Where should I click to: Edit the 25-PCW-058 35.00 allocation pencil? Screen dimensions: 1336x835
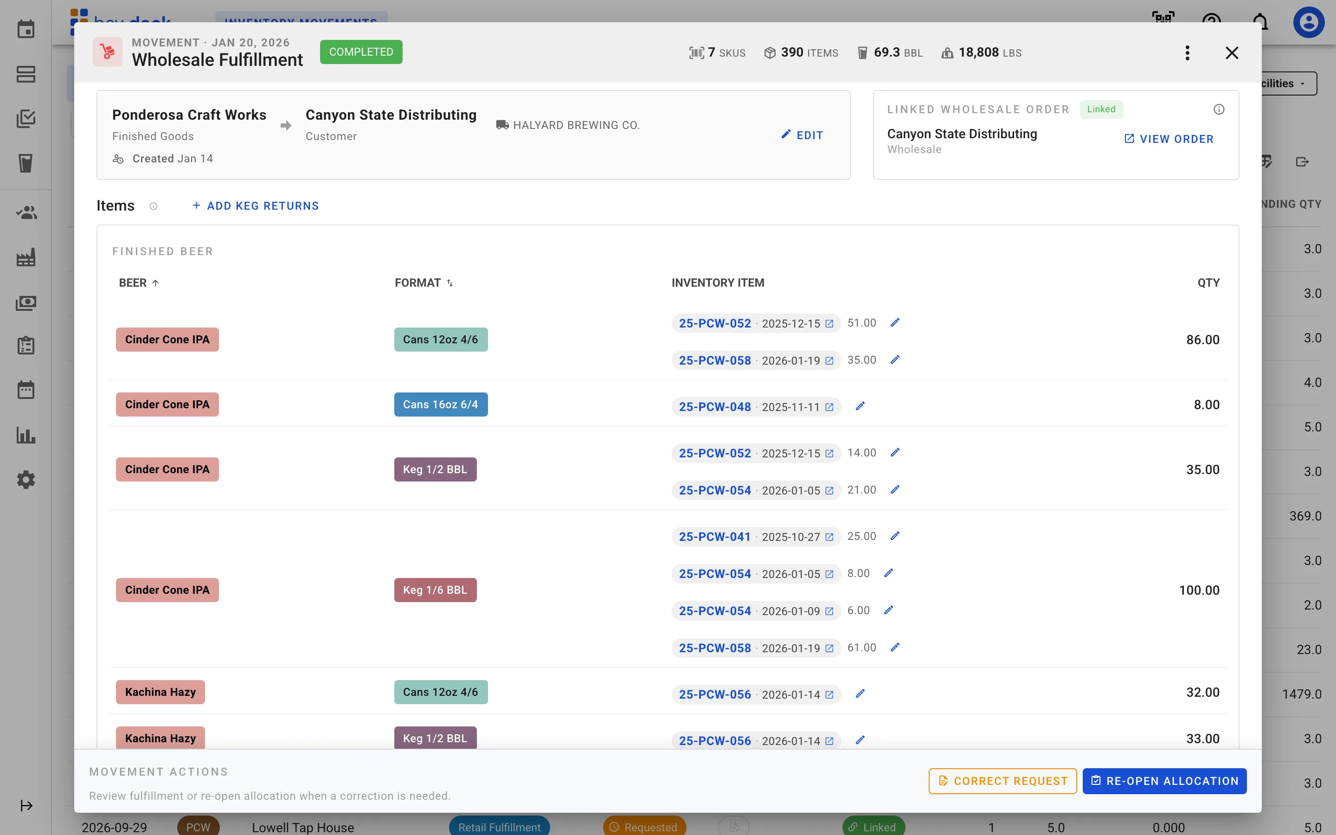895,360
